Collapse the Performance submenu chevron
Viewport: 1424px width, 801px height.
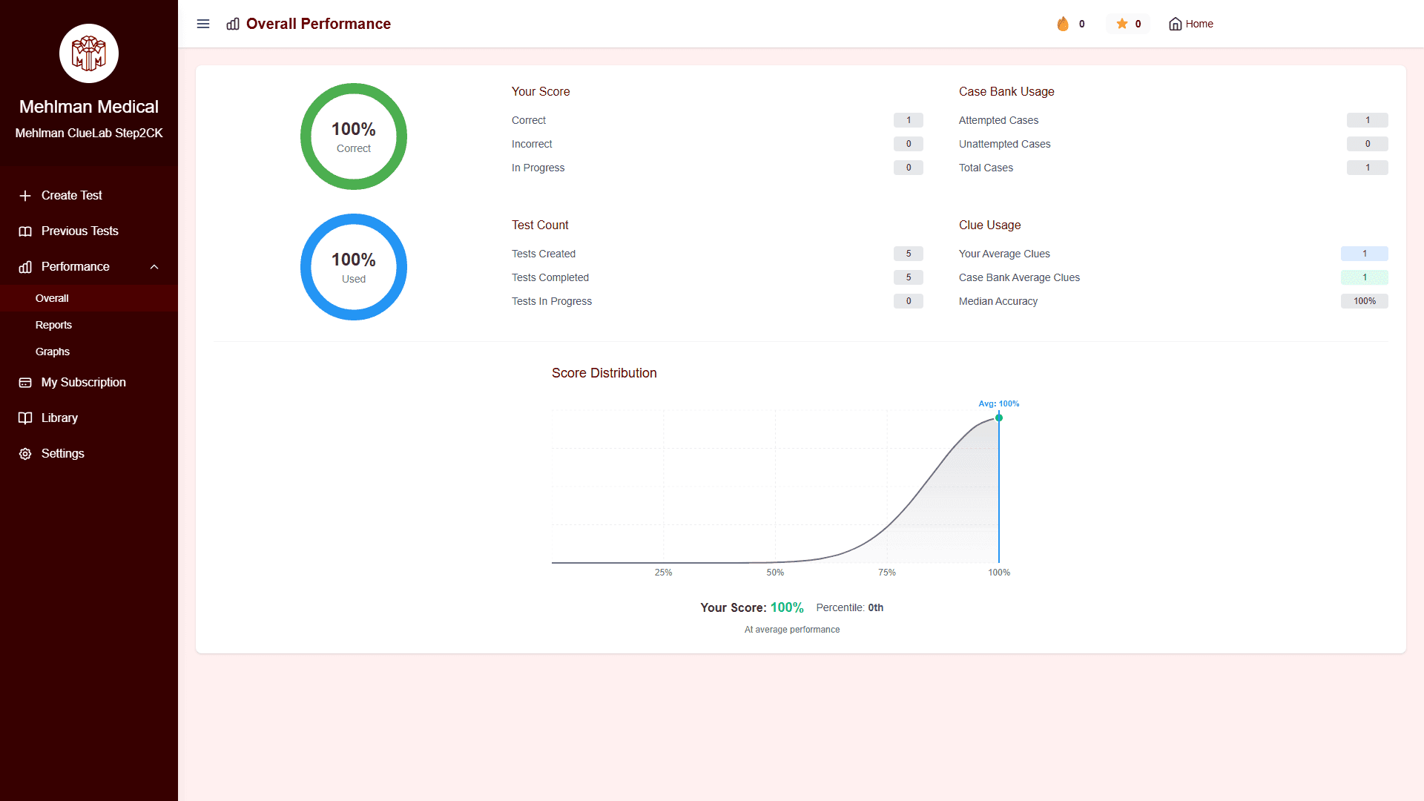tap(154, 267)
